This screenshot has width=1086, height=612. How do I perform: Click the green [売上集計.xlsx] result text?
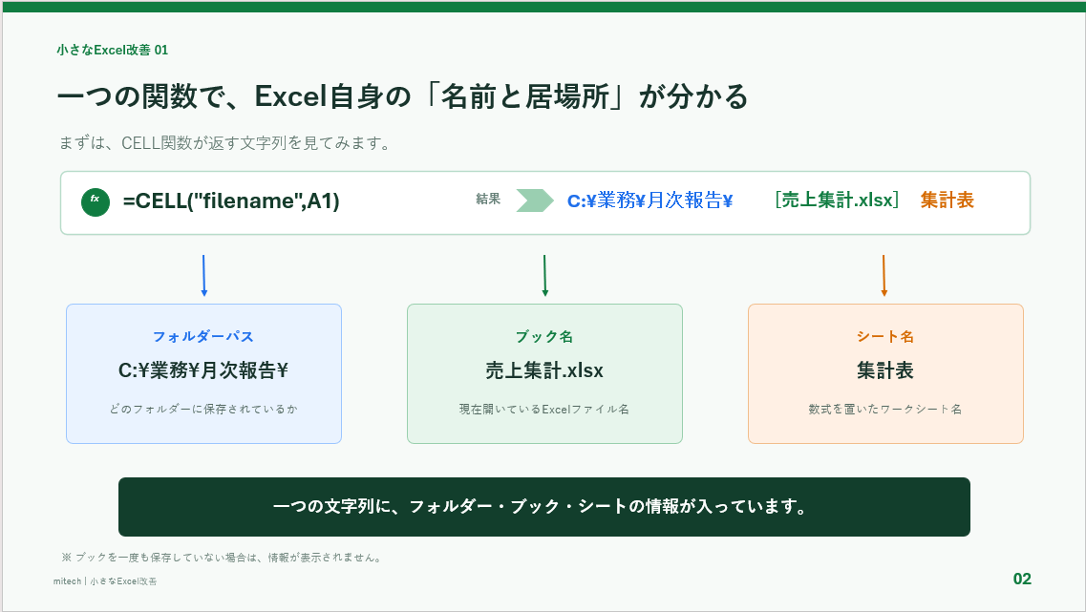[x=837, y=200]
